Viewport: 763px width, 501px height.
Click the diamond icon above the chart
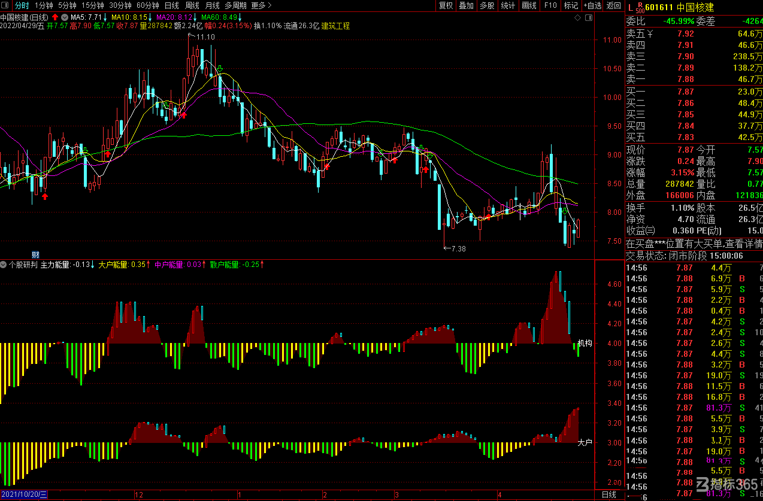tap(577, 19)
